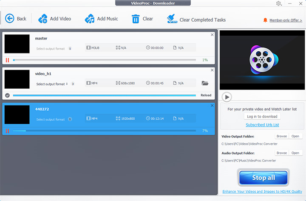Pause the 440272 download
Viewport: 306px width, 201px height.
(x=7, y=131)
